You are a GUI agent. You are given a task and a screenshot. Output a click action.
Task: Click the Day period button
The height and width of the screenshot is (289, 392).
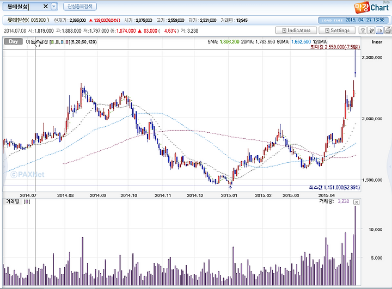coord(14,41)
